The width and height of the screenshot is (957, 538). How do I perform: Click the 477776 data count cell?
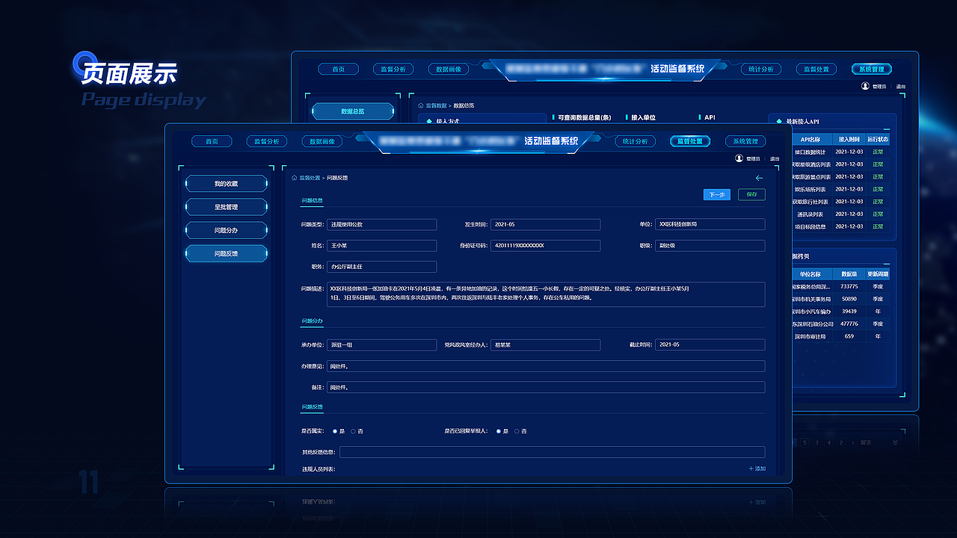coord(849,324)
